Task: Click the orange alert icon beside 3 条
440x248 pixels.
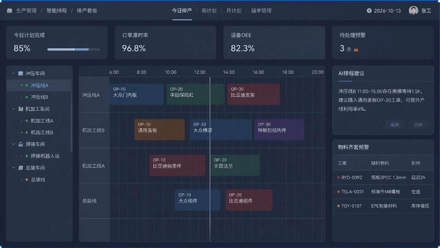Action: 356,50
